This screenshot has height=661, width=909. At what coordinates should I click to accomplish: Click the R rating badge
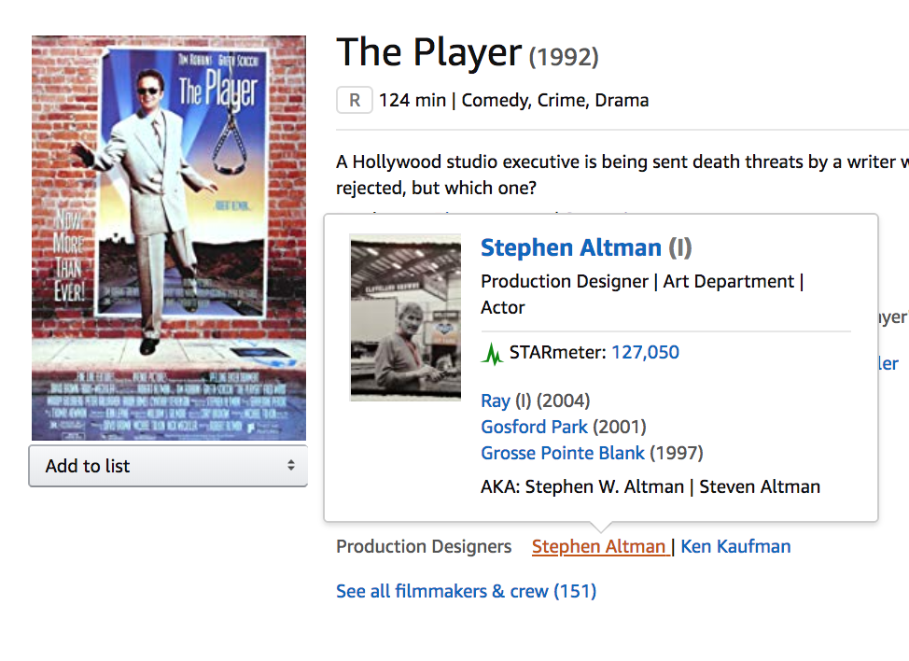(355, 100)
